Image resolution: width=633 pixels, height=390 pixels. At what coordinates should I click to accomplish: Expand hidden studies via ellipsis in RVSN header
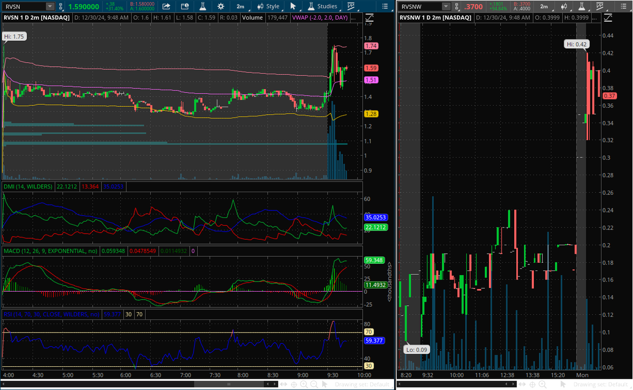point(352,17)
